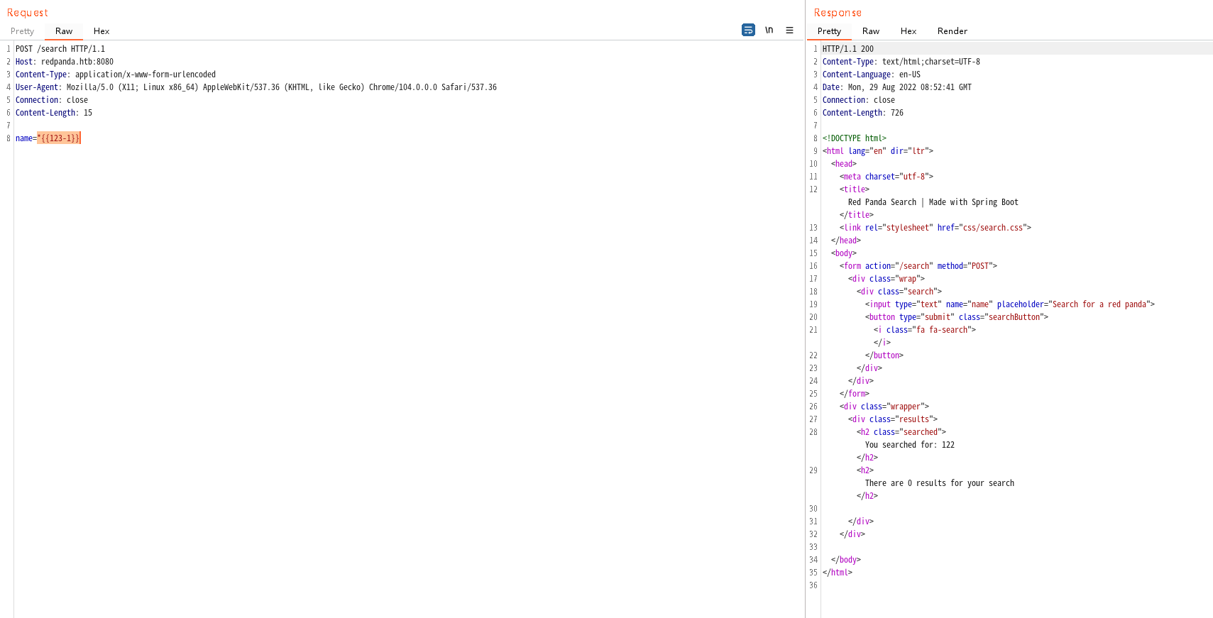This screenshot has width=1213, height=618.
Task: Open the Response Hex tab
Action: (x=909, y=31)
